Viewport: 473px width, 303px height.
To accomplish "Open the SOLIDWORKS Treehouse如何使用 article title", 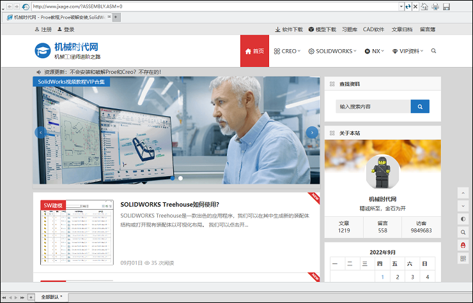I will [x=170, y=205].
